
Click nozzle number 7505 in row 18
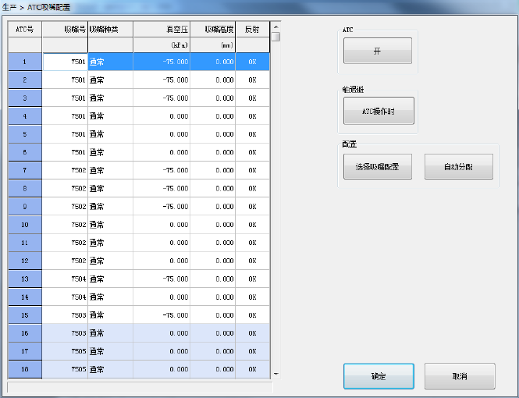click(65, 369)
